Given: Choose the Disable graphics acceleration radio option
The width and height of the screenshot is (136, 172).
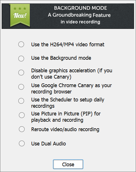Looking at the screenshot, I should point(21,73).
